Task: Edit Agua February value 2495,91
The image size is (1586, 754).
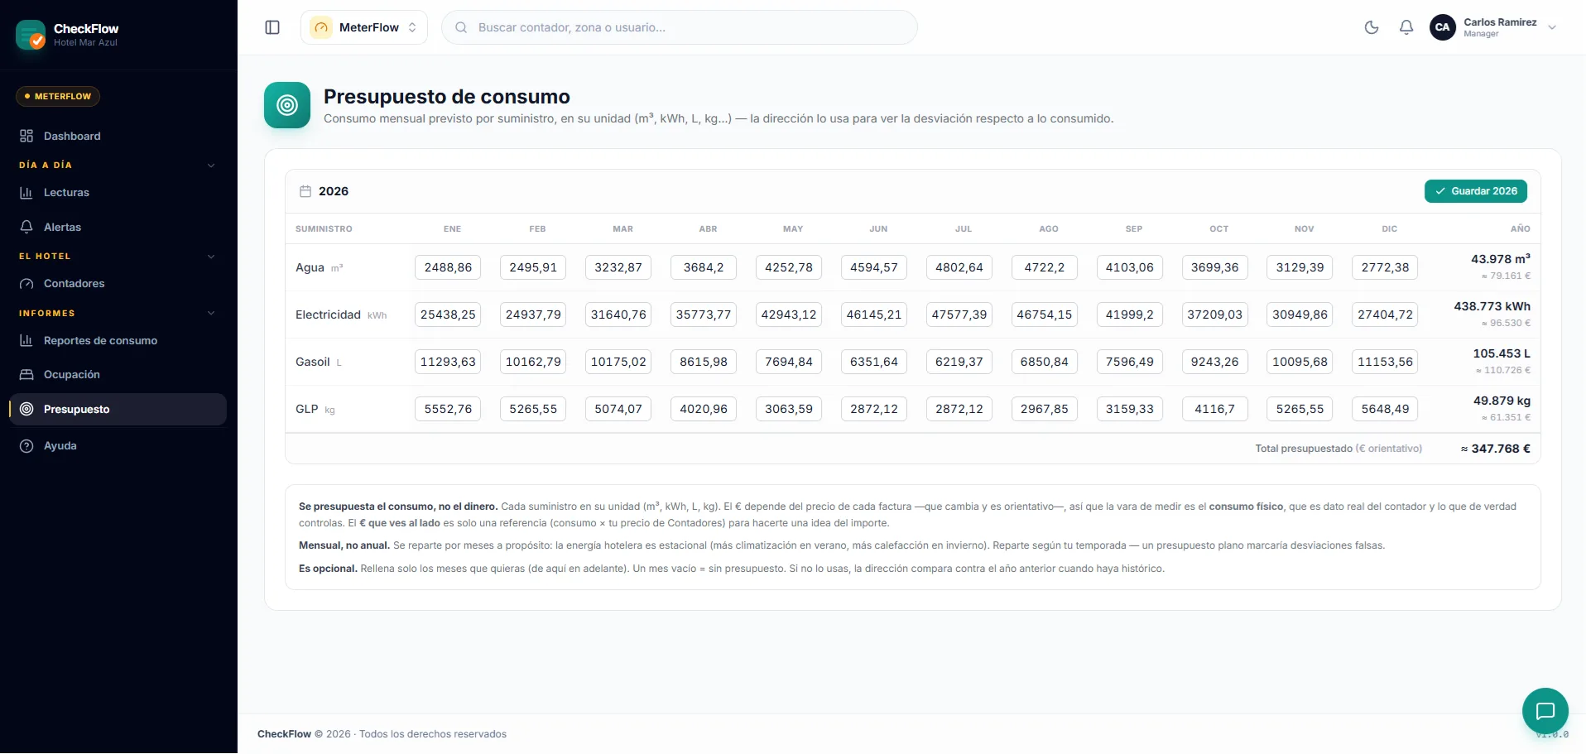Action: click(x=533, y=267)
